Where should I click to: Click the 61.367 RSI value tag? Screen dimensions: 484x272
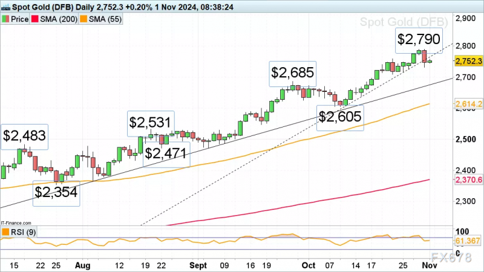(467, 241)
